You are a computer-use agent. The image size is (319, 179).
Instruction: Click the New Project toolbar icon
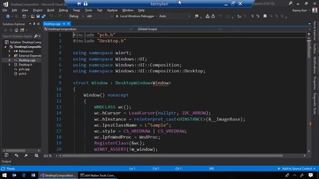[24, 16]
